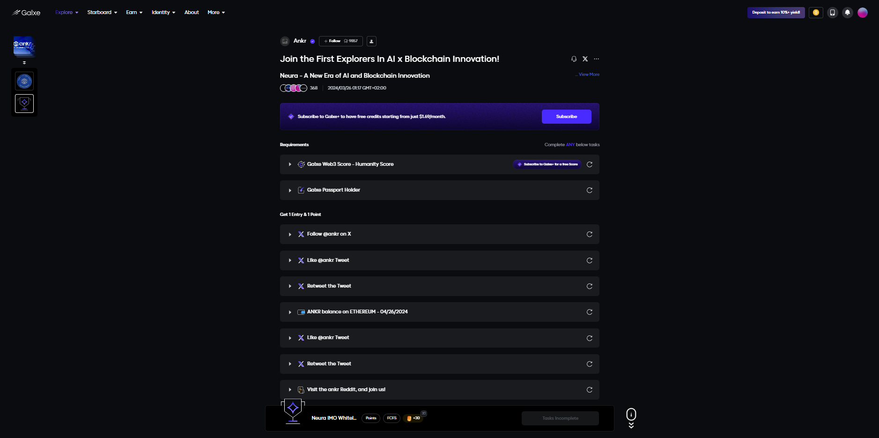Click the notification bell icon
Screen dimensions: 879x438
pos(847,13)
